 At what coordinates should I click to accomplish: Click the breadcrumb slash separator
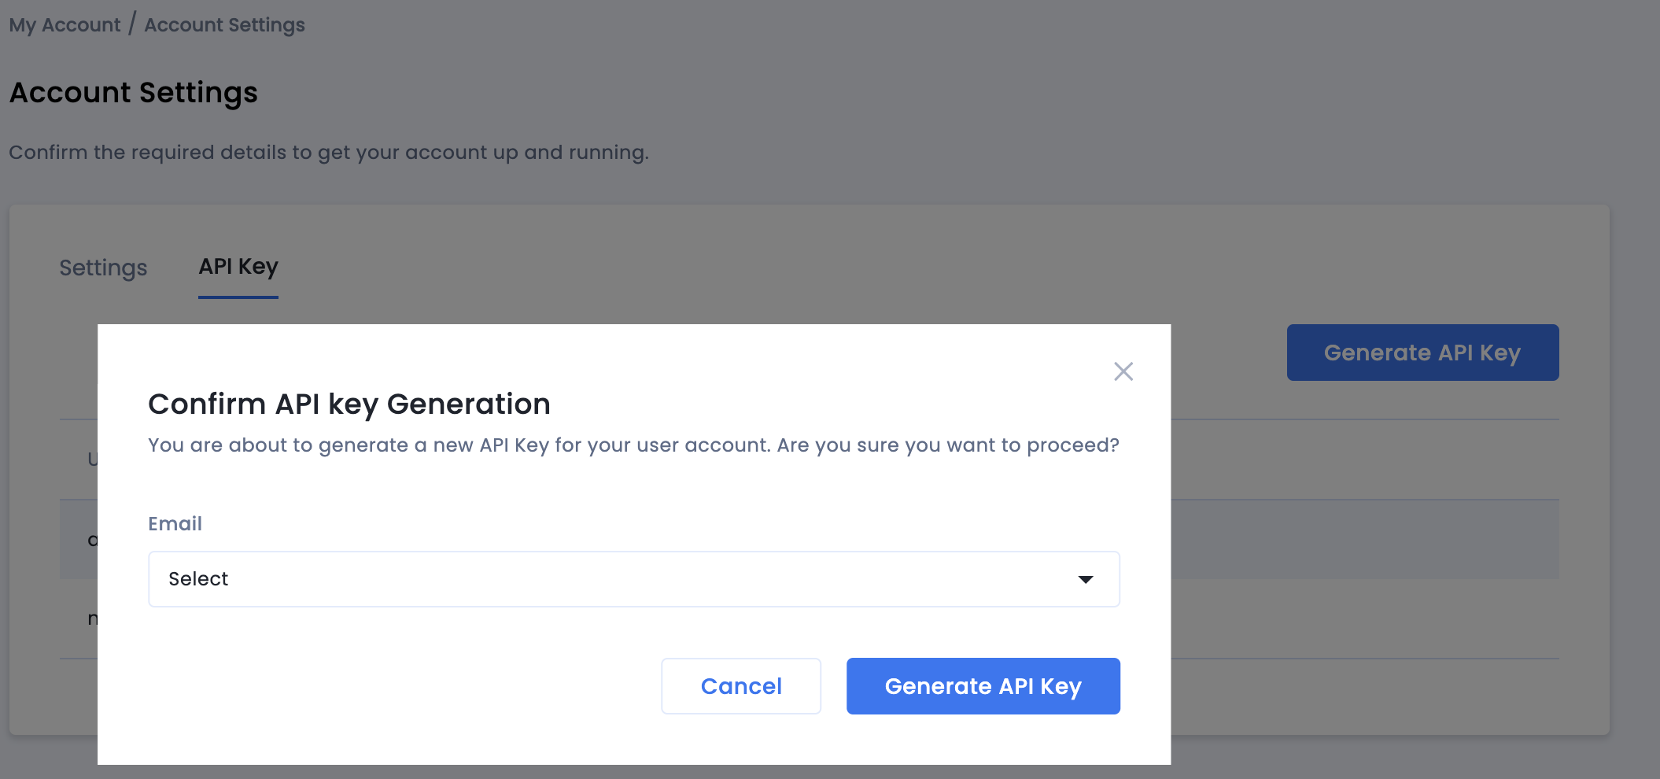coord(132,24)
